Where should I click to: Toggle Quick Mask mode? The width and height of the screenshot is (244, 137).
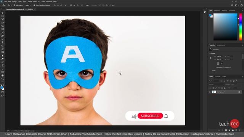[x=3, y=92]
